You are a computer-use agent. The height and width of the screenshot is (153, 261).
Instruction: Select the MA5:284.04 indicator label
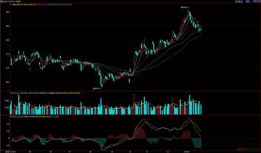18,4
